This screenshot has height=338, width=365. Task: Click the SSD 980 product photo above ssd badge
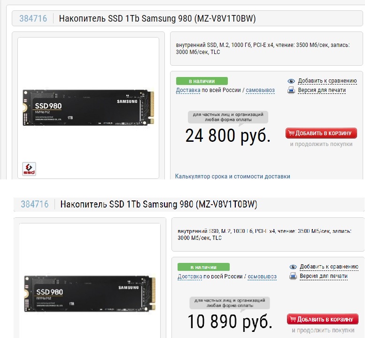point(88,108)
